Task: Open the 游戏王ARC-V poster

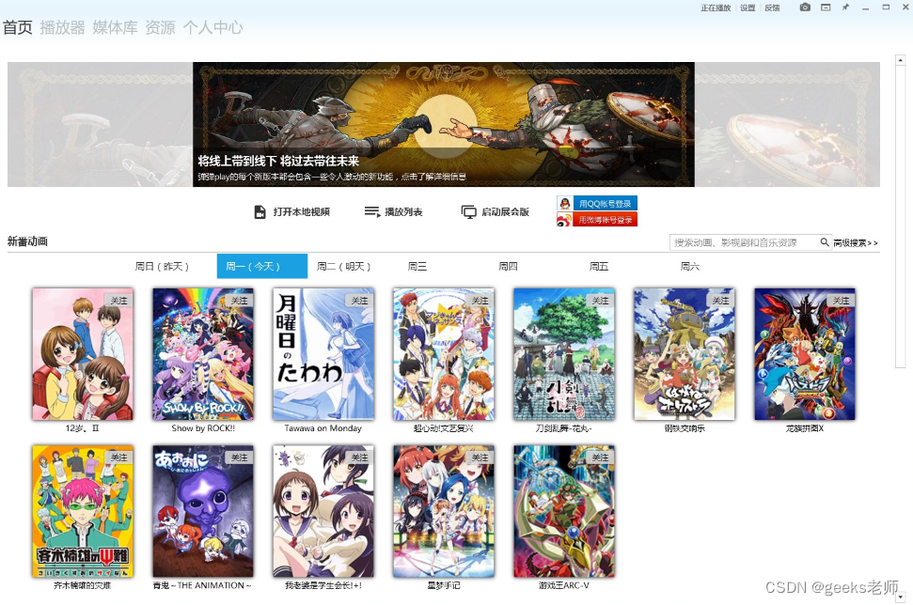Action: coord(564,511)
